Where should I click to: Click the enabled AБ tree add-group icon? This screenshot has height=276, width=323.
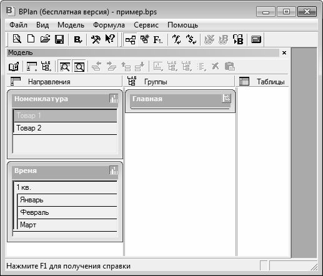pos(46,66)
